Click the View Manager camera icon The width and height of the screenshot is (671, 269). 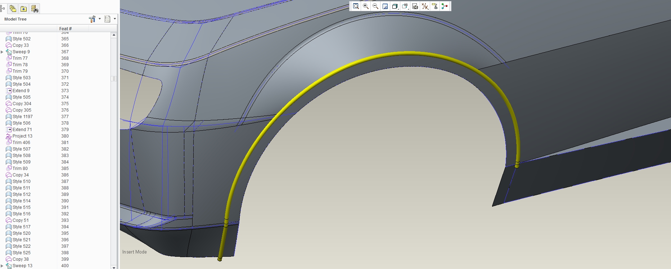coord(415,6)
